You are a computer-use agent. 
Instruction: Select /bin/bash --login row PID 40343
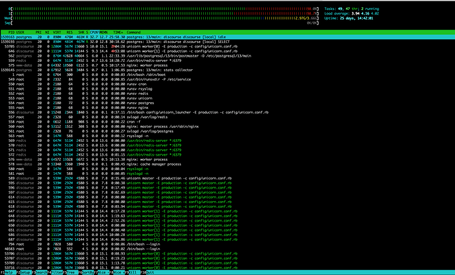(x=228, y=249)
